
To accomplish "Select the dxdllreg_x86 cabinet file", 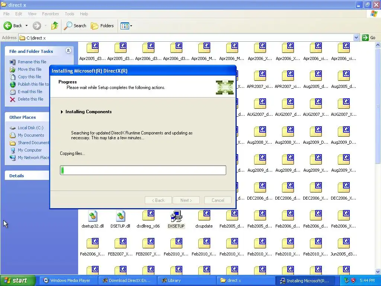I will (x=148, y=216).
